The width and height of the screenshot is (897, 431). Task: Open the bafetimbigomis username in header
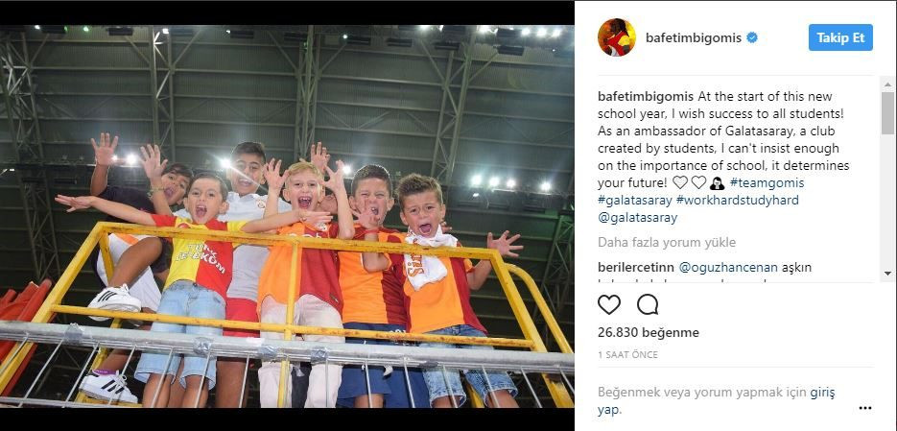coord(694,37)
